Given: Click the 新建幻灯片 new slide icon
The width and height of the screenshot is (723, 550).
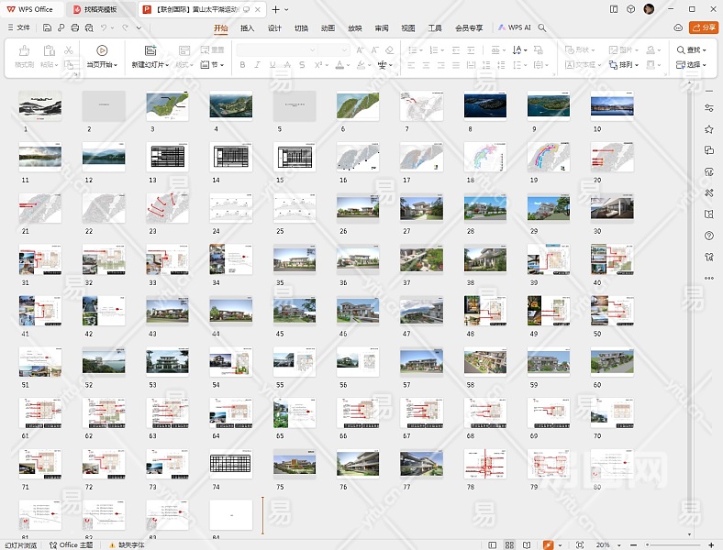Looking at the screenshot, I should click(x=150, y=49).
